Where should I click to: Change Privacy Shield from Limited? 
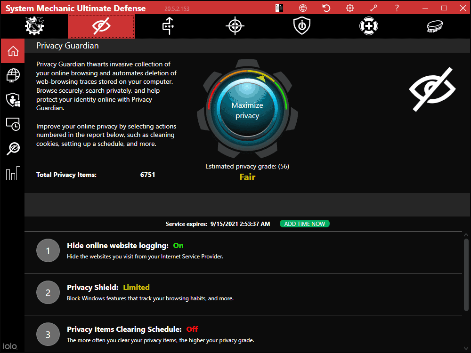pos(136,287)
